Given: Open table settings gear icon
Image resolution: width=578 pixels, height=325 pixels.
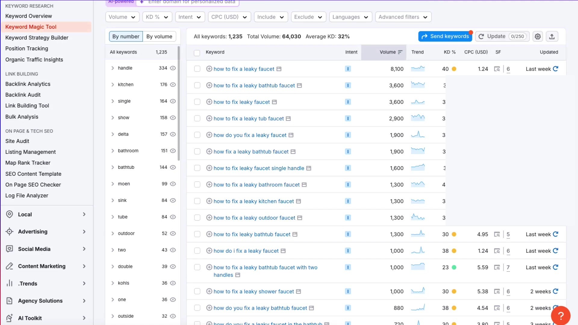Looking at the screenshot, I should click(x=538, y=36).
